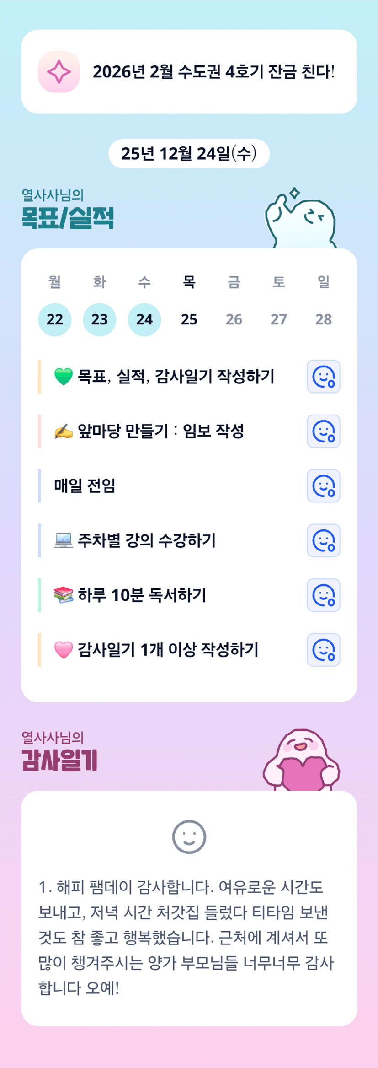
Task: Add emoji reaction to 감사일기 1개 이상 작성하기
Action: (323, 650)
